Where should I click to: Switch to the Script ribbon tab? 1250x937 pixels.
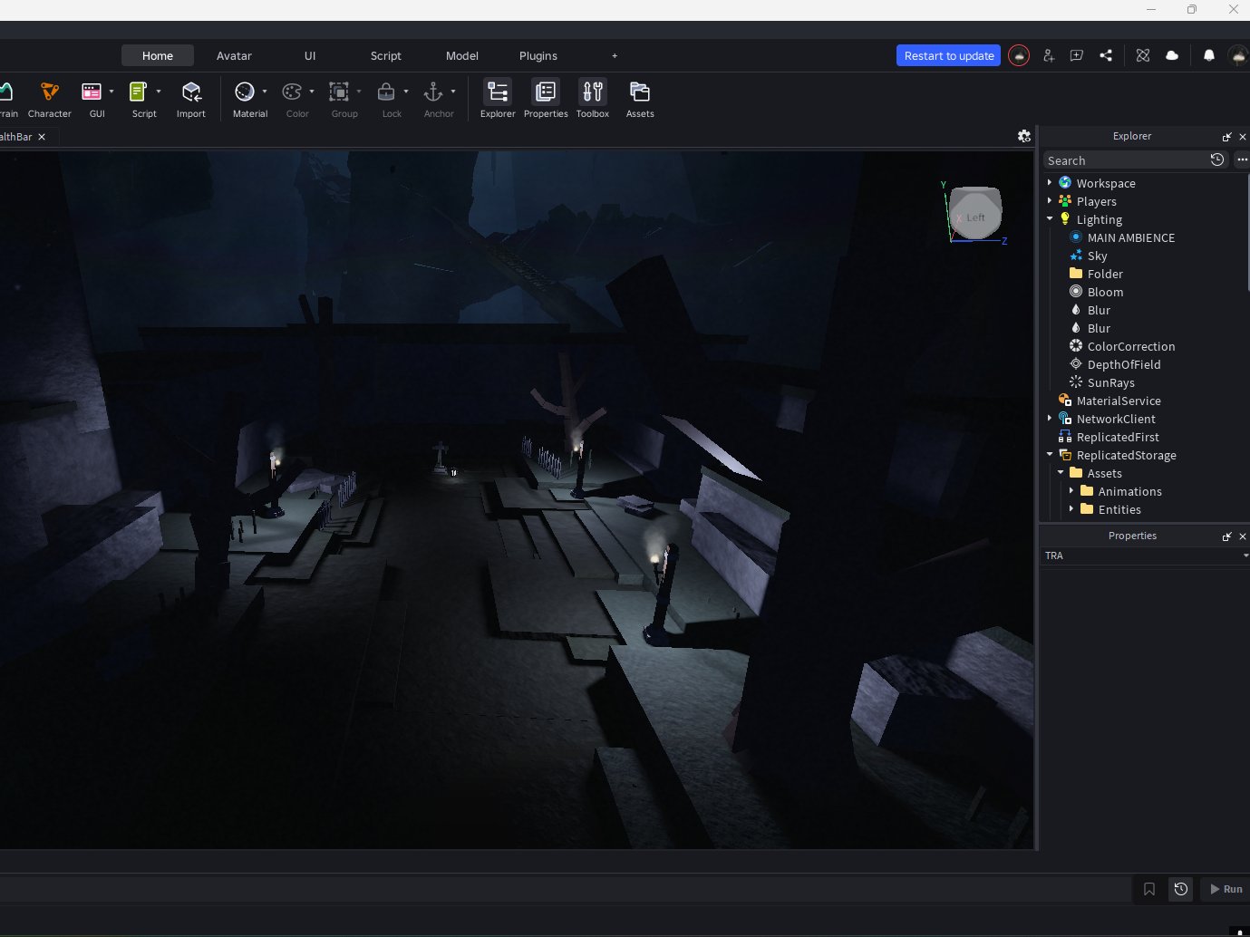(x=386, y=55)
